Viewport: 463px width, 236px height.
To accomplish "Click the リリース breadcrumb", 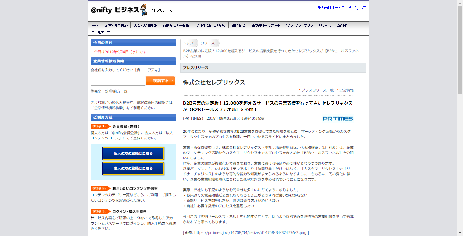I will 208,43.
